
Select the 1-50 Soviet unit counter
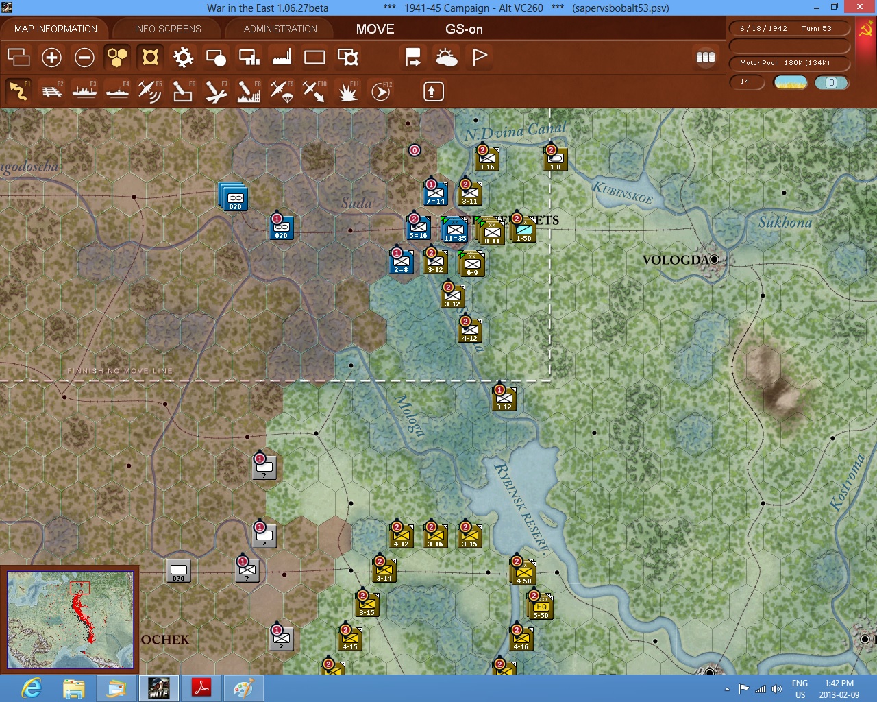(x=524, y=229)
